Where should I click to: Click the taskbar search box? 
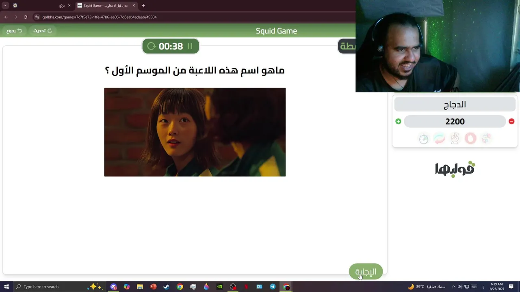tap(60, 287)
